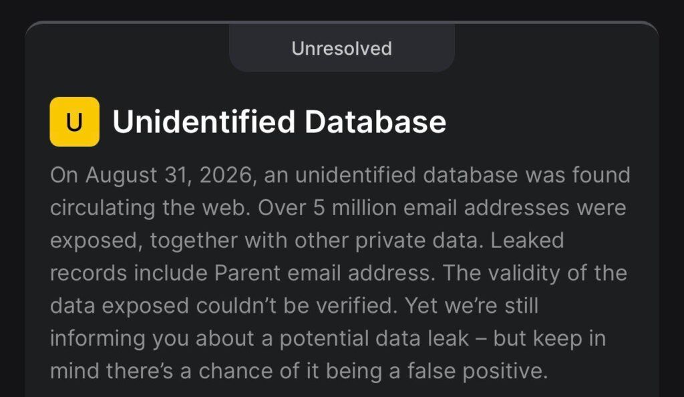Click "couldn't be verified" text
The image size is (684, 397).
297,306
